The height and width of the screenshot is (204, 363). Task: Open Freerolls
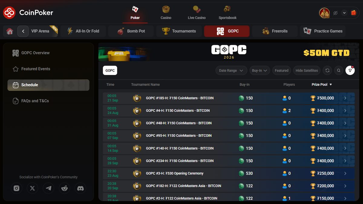point(275,31)
